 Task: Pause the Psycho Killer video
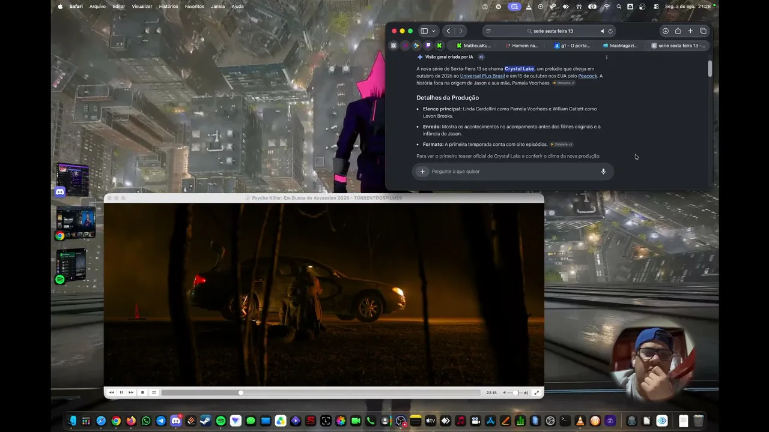tap(121, 392)
